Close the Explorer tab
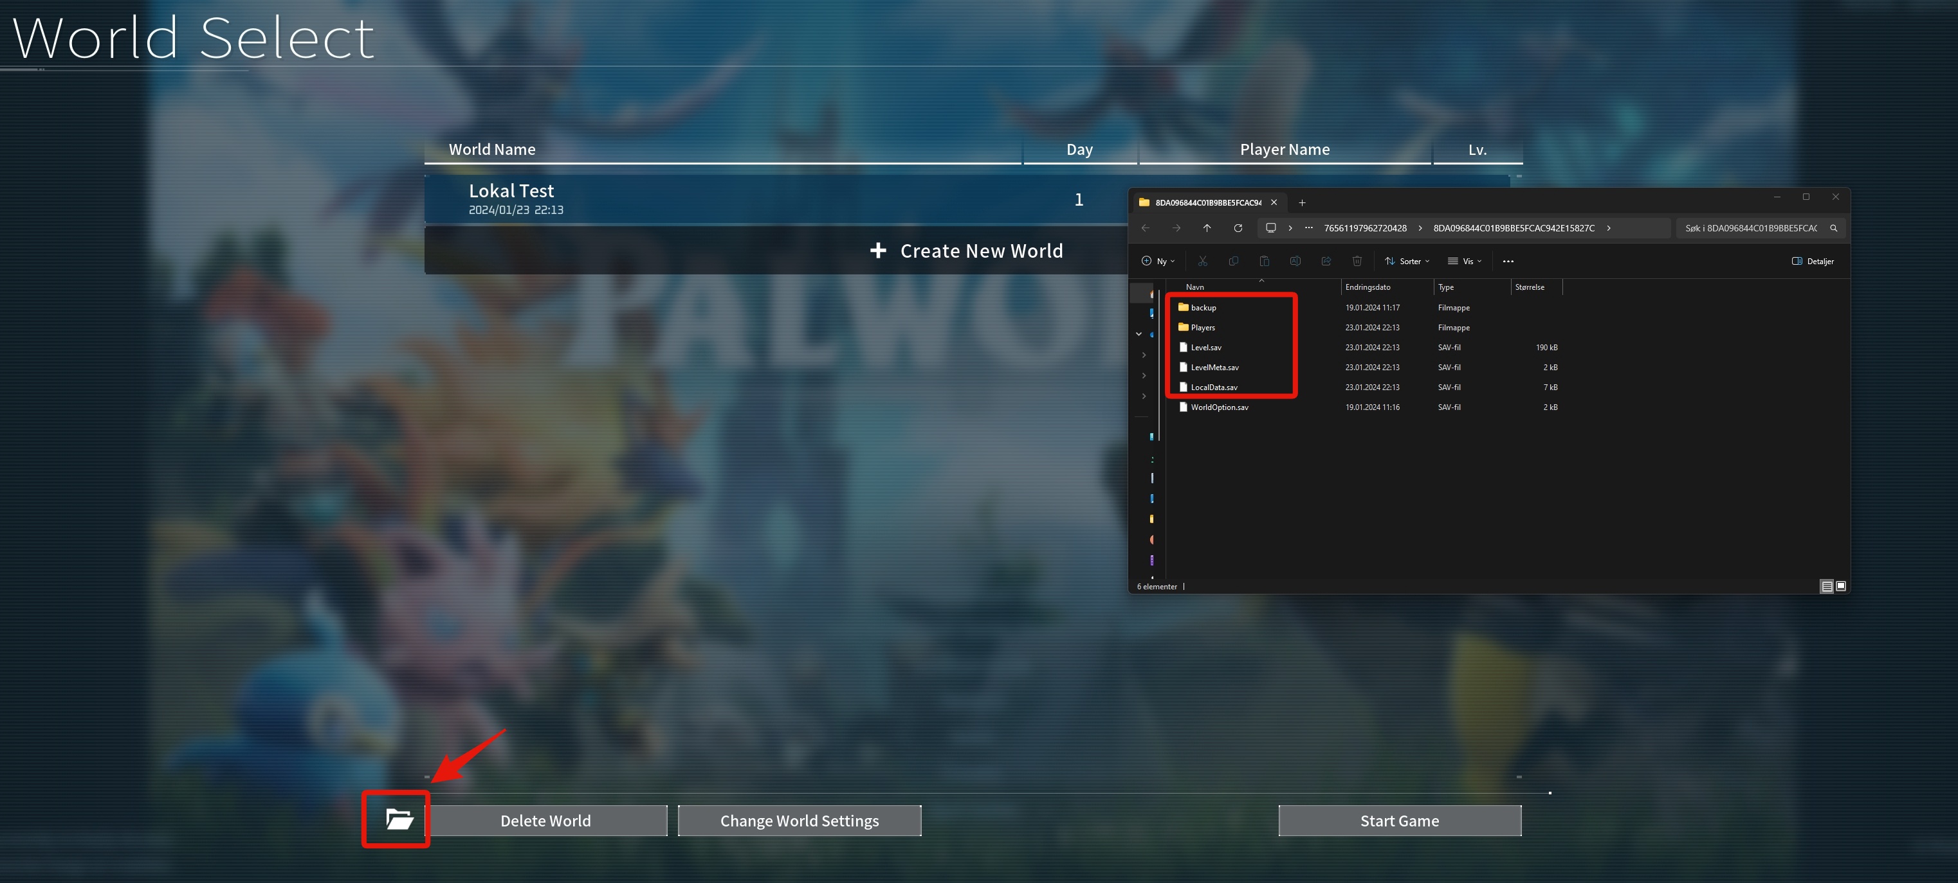1958x883 pixels. tap(1274, 202)
